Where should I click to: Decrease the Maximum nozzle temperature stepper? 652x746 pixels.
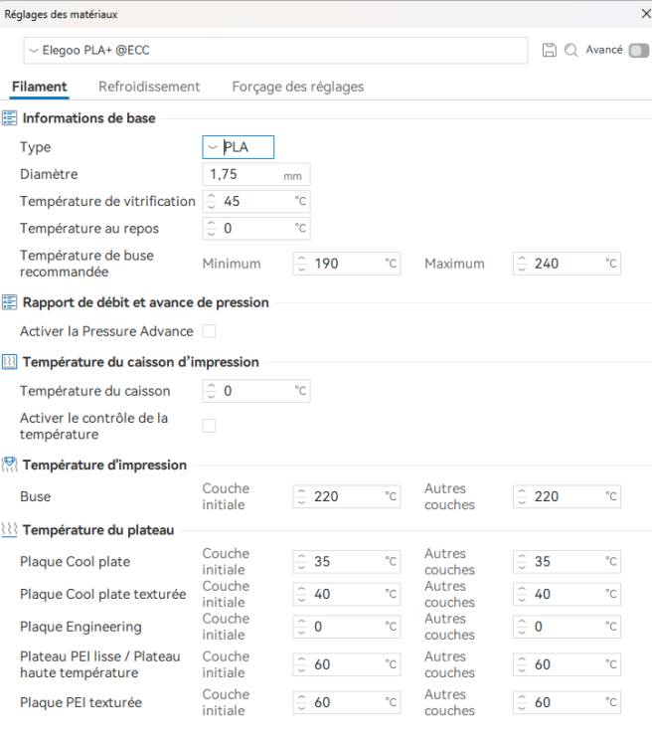coord(522,269)
